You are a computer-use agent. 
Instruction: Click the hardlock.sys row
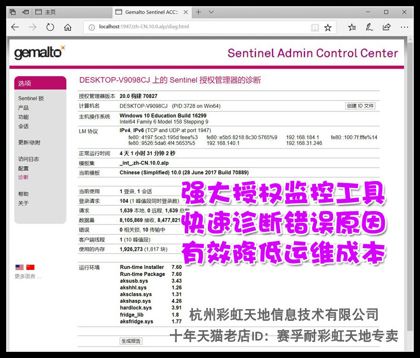151,308
